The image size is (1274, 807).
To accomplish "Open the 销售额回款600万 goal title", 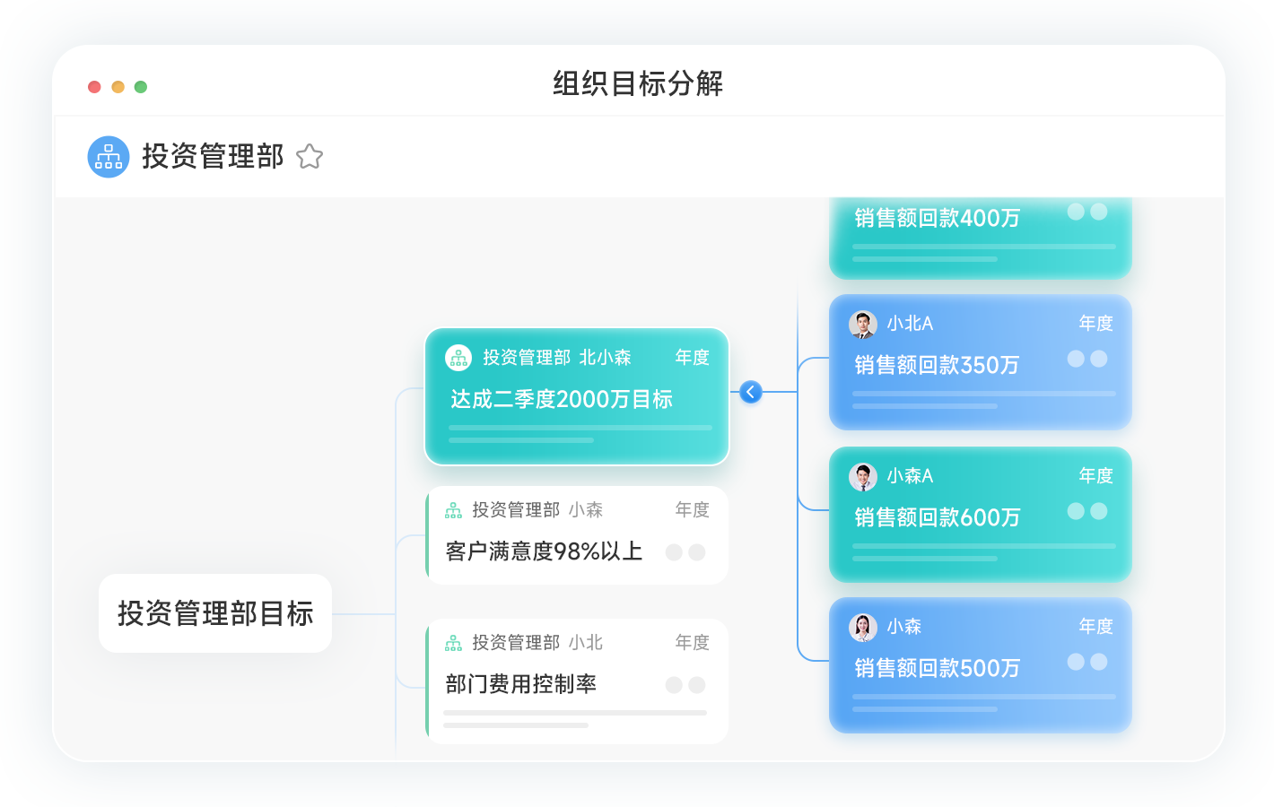I will tap(938, 518).
